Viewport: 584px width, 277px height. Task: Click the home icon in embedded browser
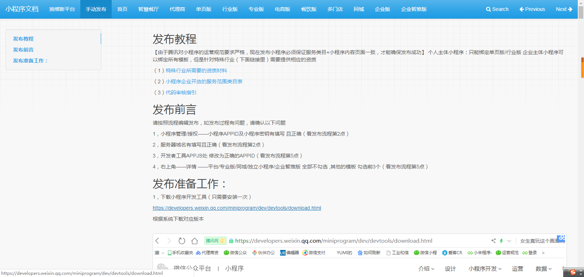(x=195, y=241)
